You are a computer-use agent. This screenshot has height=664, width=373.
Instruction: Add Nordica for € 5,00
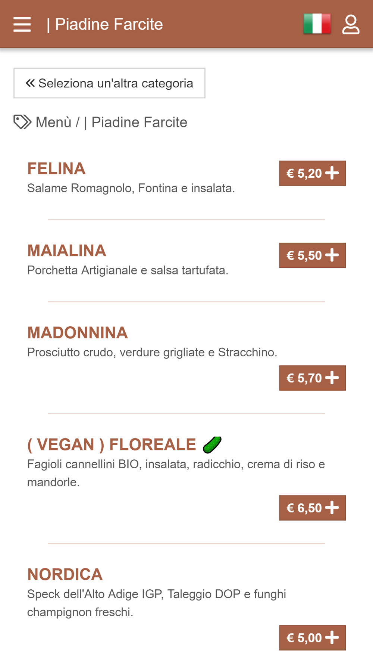(313, 638)
